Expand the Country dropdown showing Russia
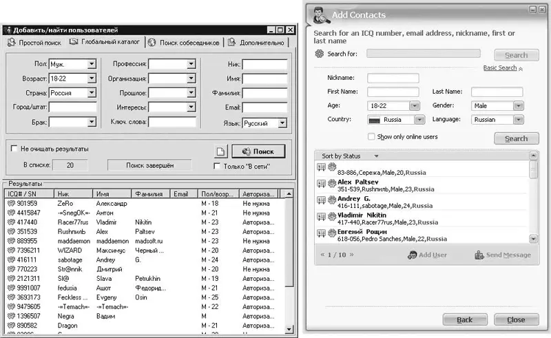 (419, 120)
